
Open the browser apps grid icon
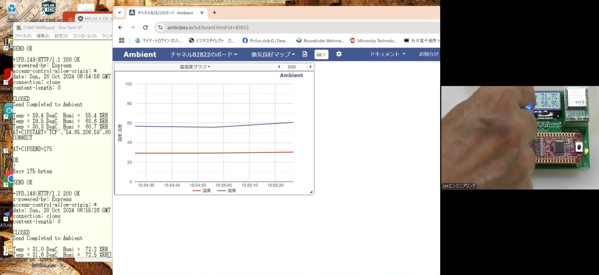(x=122, y=40)
